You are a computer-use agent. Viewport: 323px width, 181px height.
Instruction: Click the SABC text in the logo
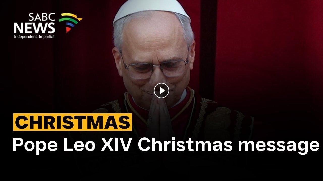[42, 17]
